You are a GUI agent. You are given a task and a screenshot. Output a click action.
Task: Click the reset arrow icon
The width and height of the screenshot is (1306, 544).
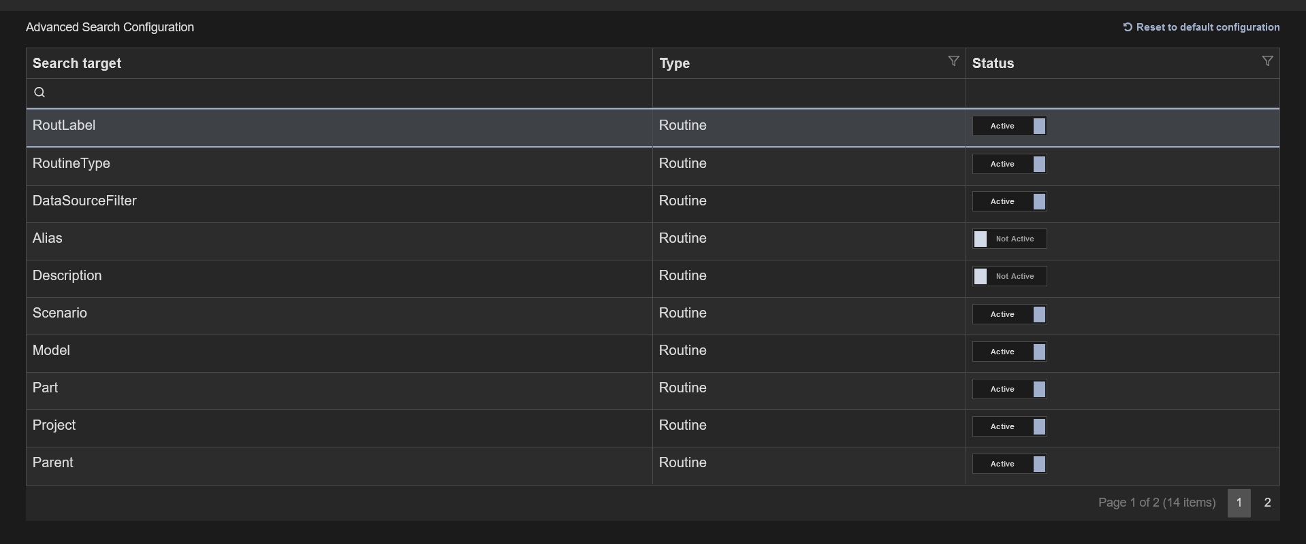click(x=1128, y=27)
